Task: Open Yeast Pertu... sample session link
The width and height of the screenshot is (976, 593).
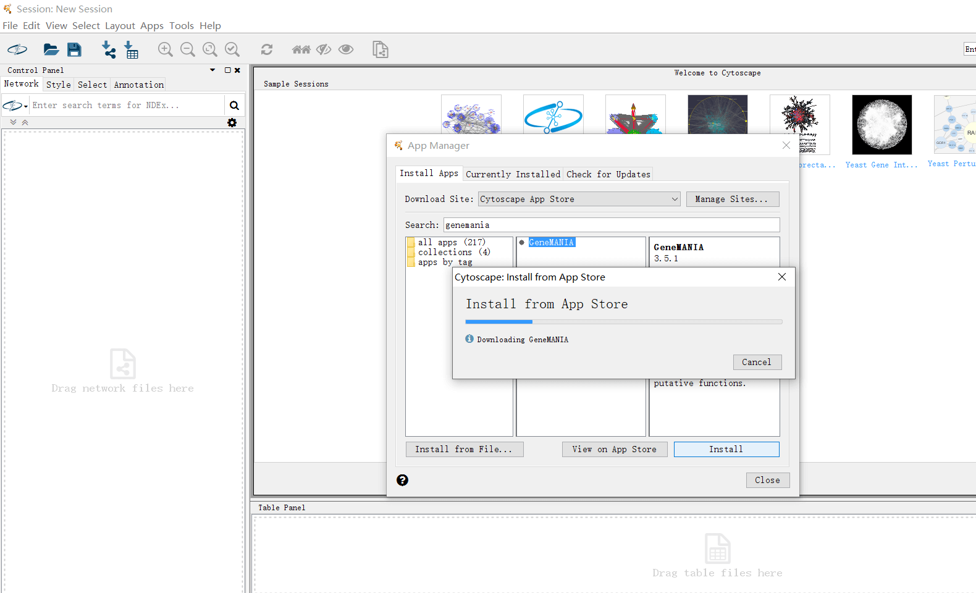Action: tap(951, 164)
